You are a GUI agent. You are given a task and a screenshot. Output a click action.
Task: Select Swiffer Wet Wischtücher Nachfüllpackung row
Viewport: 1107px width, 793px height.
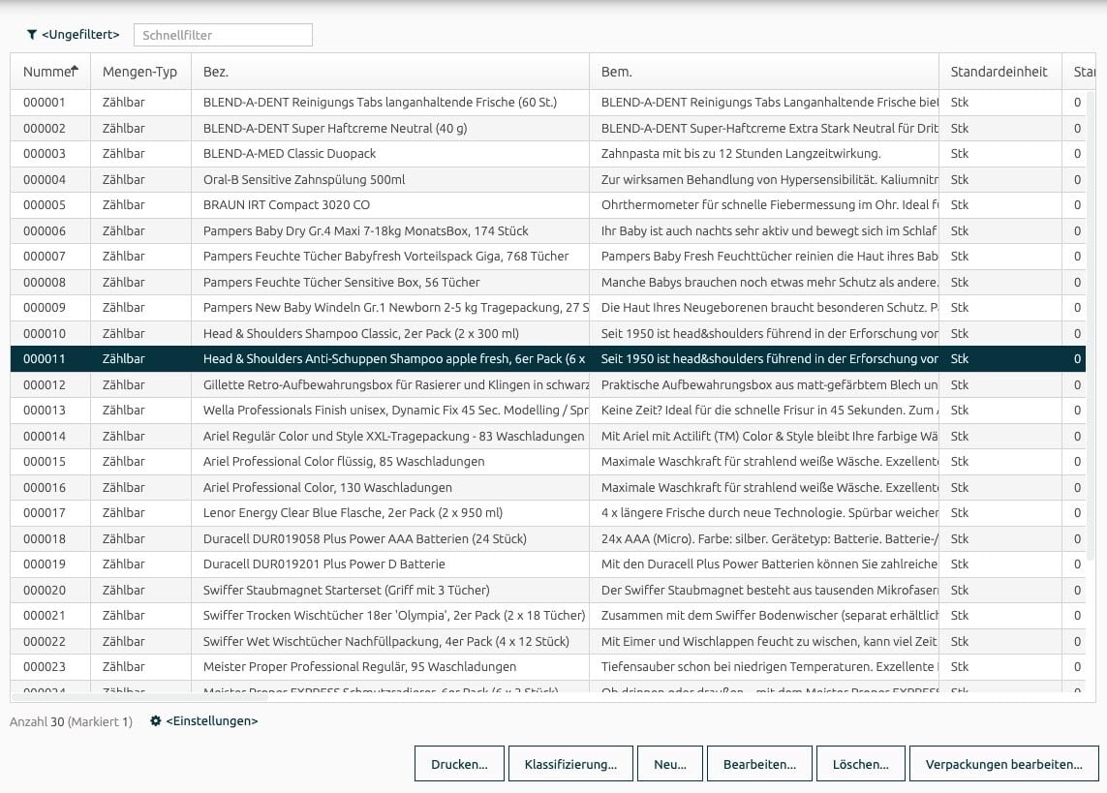pos(548,641)
